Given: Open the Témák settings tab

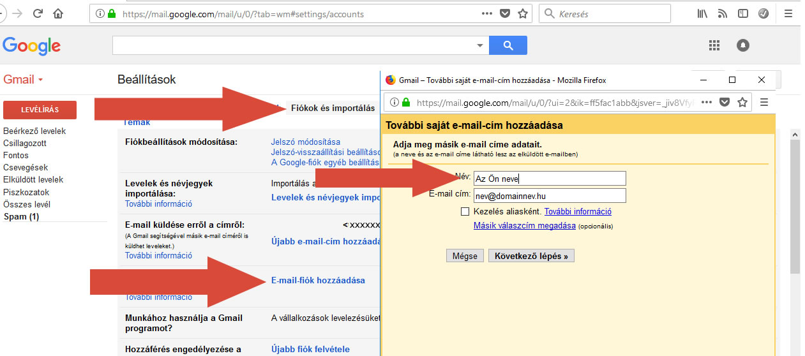Looking at the screenshot, I should click(137, 122).
